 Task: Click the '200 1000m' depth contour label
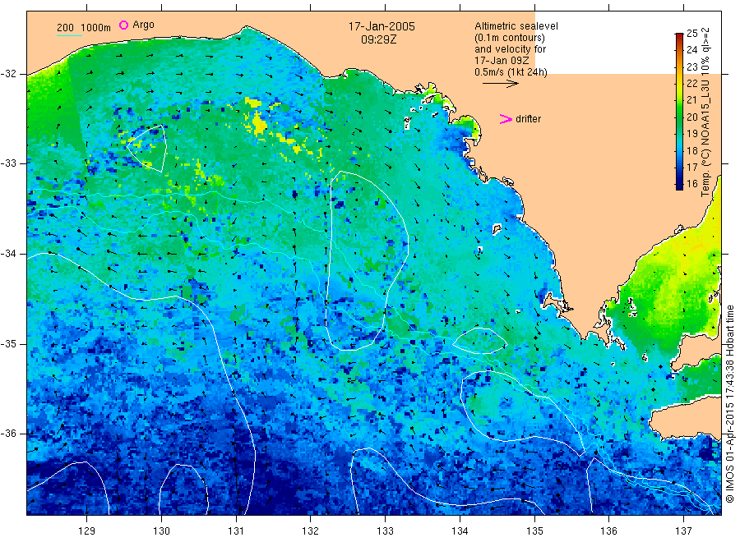point(84,28)
